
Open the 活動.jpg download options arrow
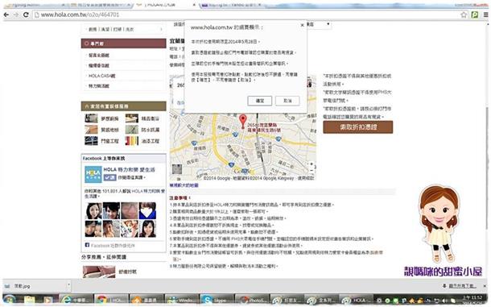point(68,285)
